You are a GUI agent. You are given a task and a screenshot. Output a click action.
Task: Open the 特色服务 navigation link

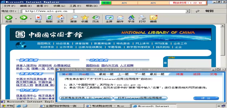click(123, 43)
